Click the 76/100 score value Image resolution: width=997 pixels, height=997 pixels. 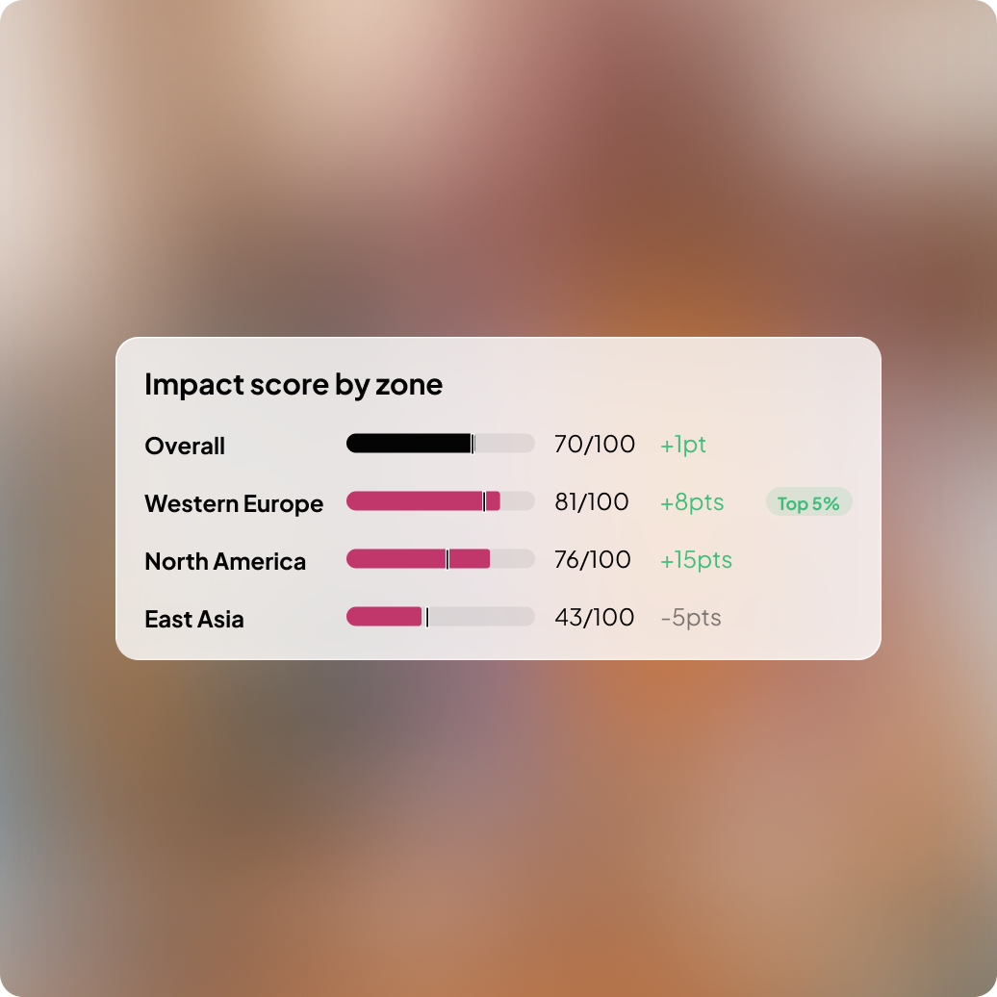593,560
